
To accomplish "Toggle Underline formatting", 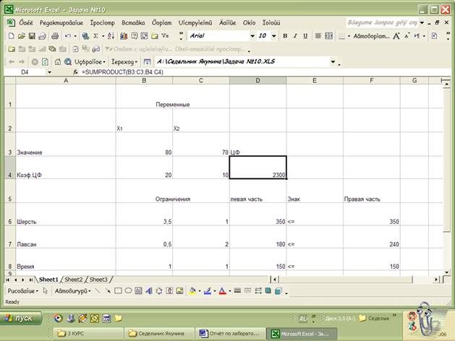I will 305,35.
